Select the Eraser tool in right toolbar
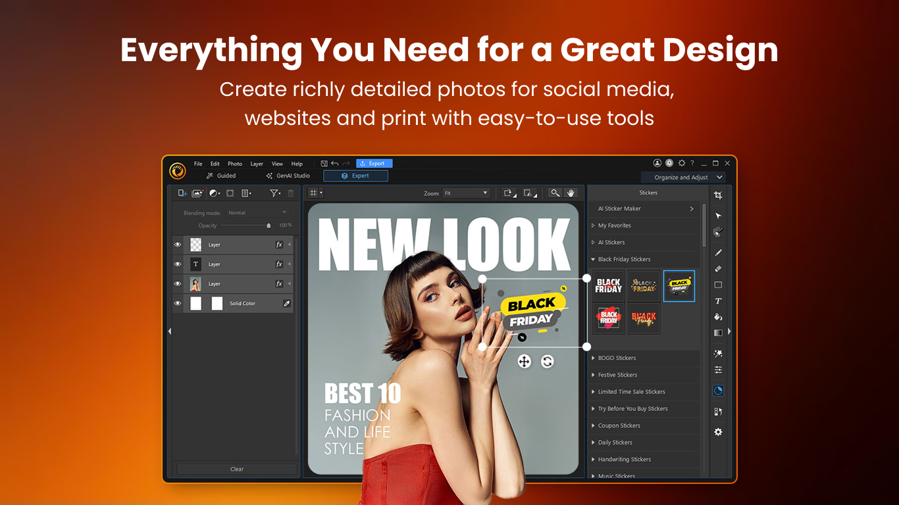Image resolution: width=899 pixels, height=505 pixels. 718,268
